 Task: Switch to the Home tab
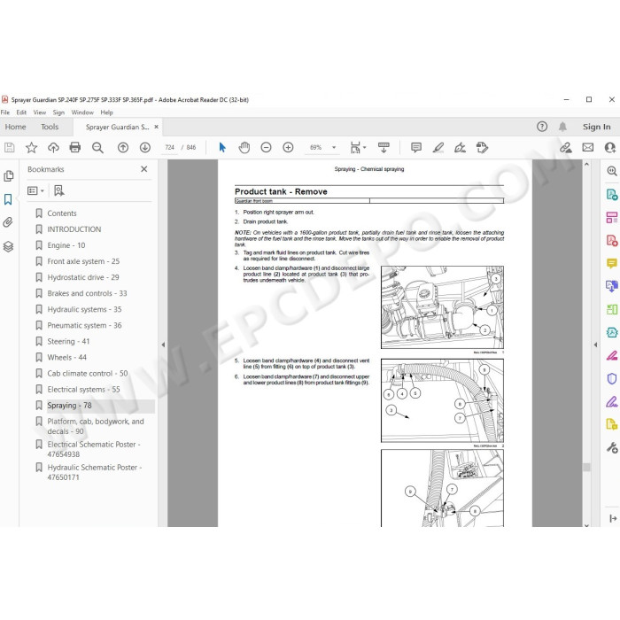pos(15,127)
